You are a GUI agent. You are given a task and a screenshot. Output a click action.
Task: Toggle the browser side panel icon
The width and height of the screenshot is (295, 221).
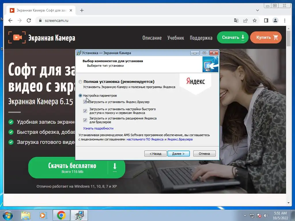tap(266, 20)
